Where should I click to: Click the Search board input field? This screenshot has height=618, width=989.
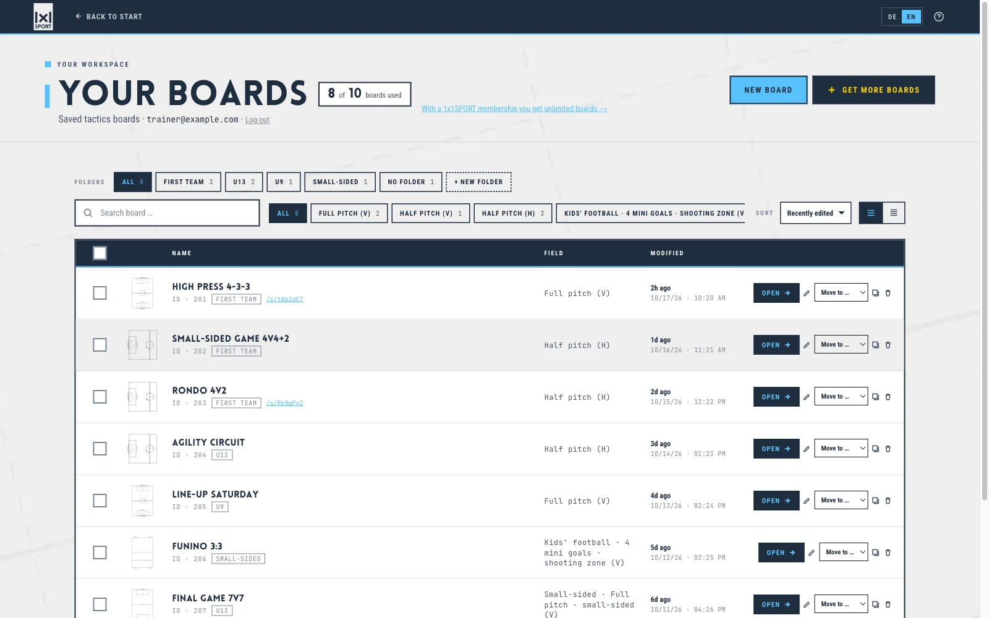pyautogui.click(x=167, y=213)
